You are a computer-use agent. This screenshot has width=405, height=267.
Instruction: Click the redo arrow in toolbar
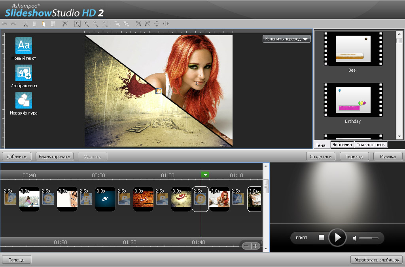[x=13, y=24]
